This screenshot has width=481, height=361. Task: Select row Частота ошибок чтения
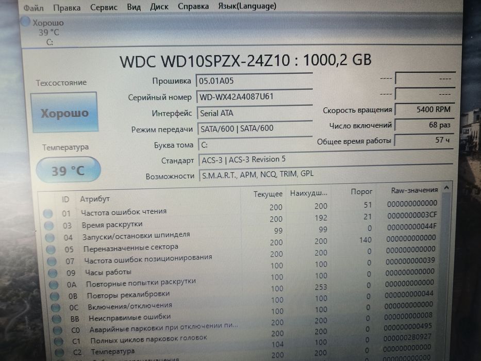pyautogui.click(x=241, y=209)
